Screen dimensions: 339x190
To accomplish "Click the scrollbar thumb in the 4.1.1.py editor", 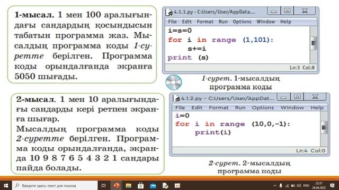I will (x=313, y=43).
